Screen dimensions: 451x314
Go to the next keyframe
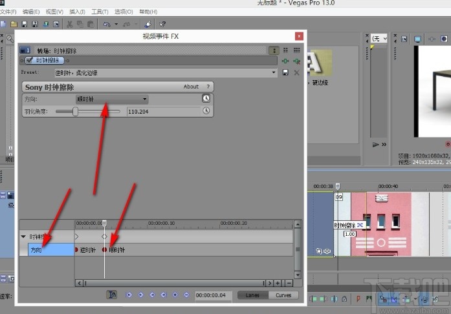(x=152, y=295)
